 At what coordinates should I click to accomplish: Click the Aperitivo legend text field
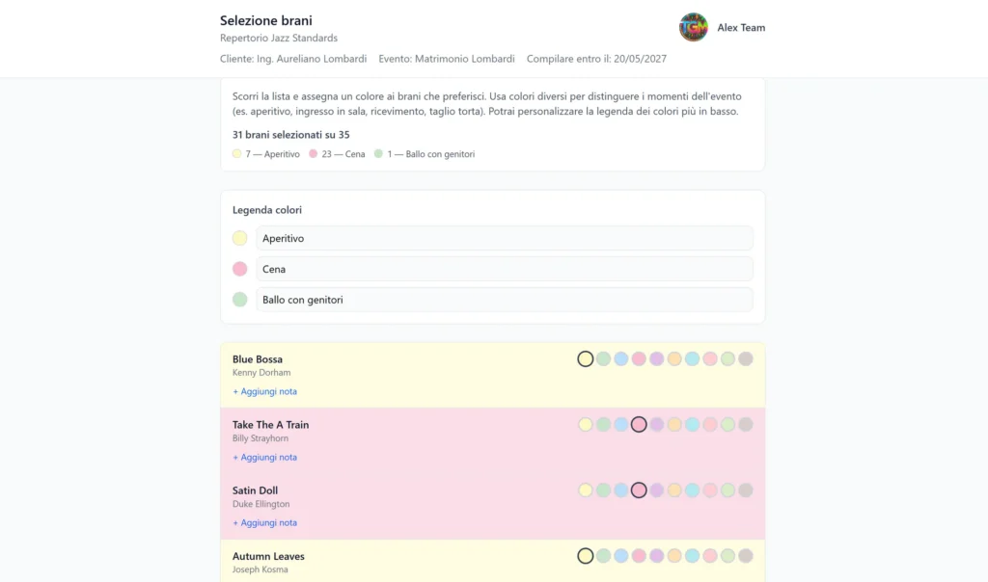(x=505, y=238)
